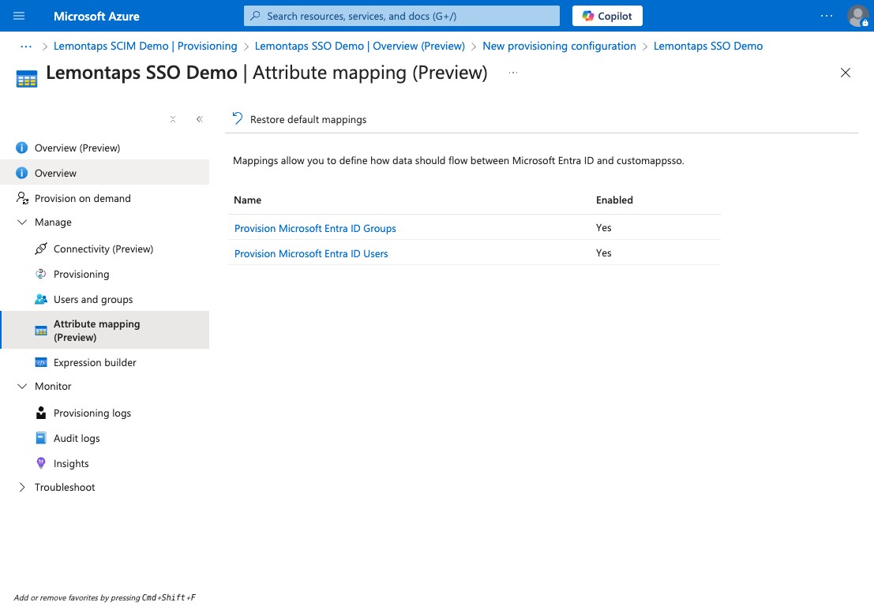Click the Microsoft Azure home logo text
Screen dimensions: 874x606
(96, 16)
